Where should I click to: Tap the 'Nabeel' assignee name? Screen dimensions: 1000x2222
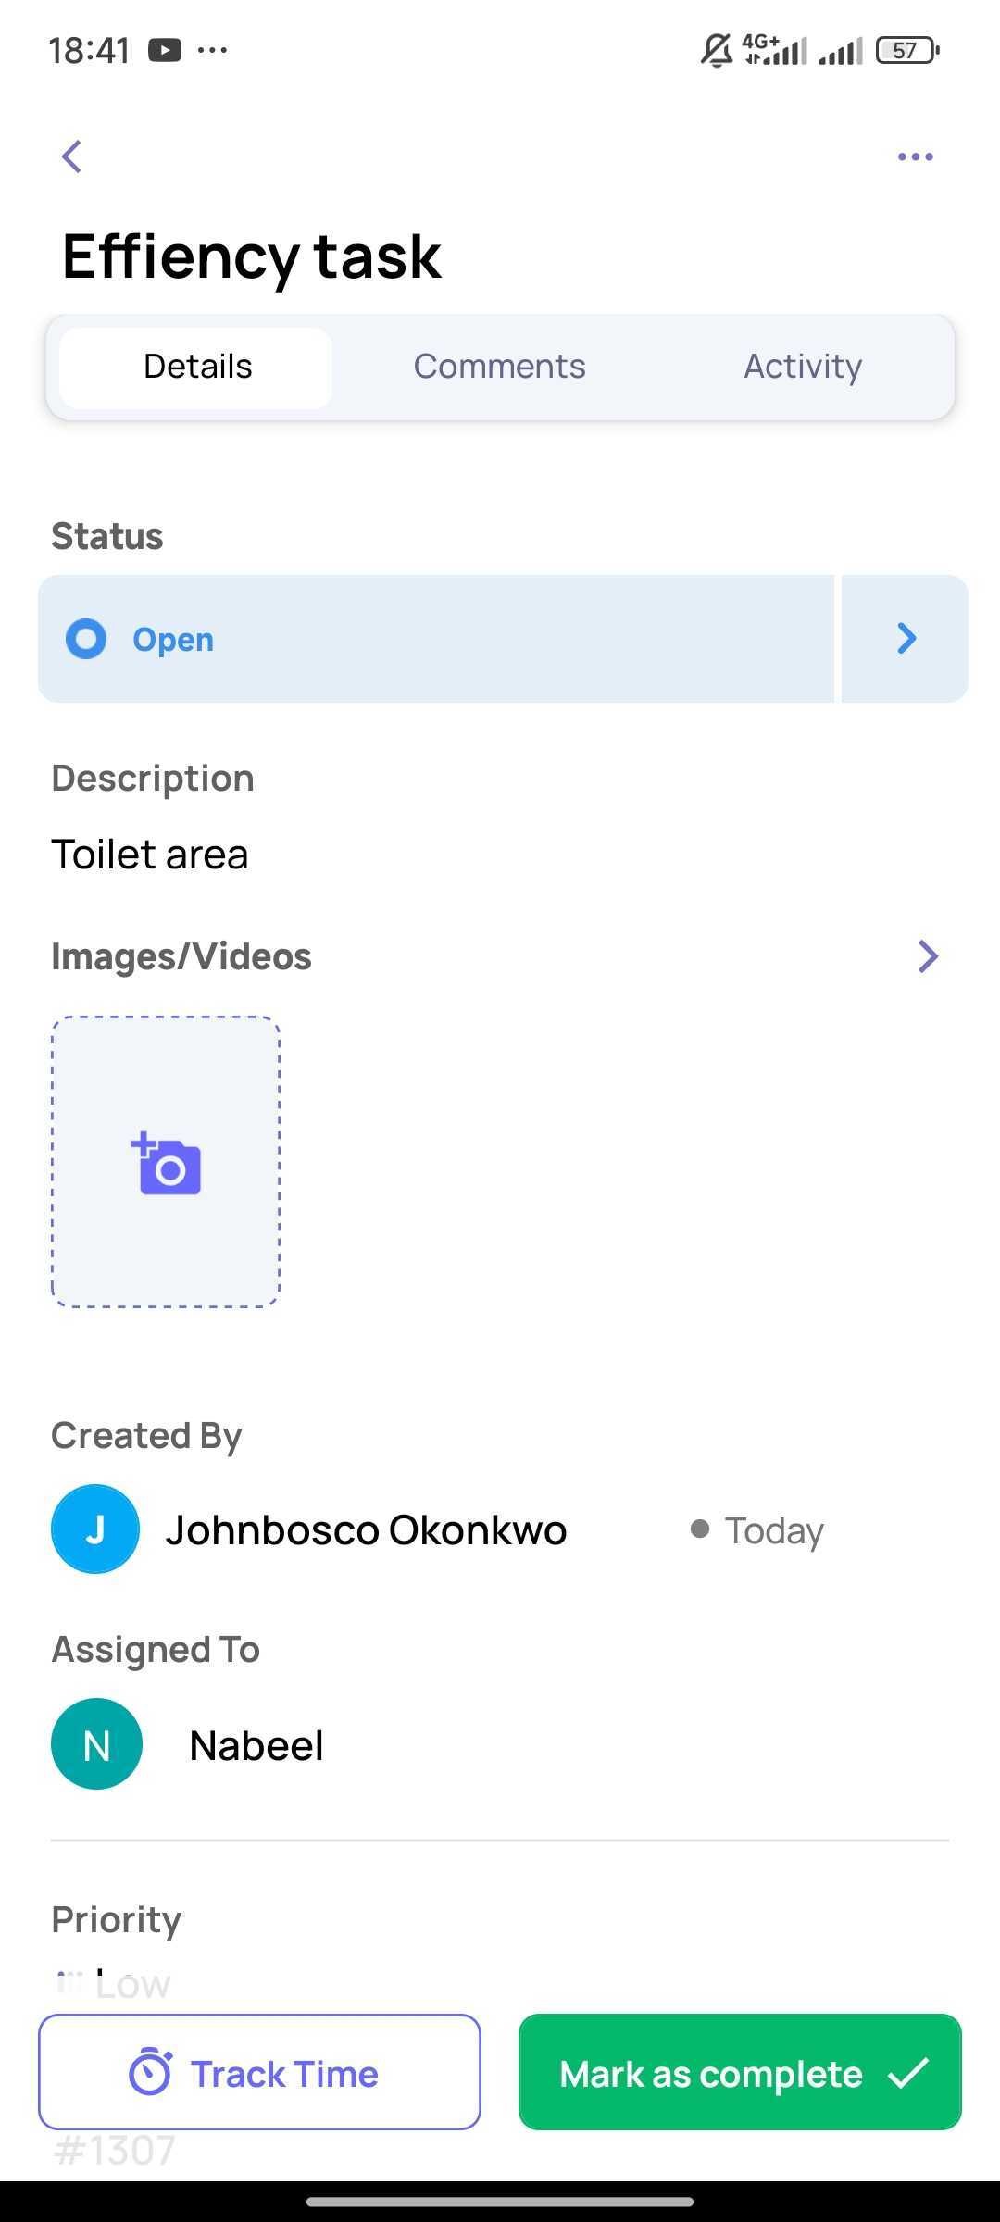(x=256, y=1745)
